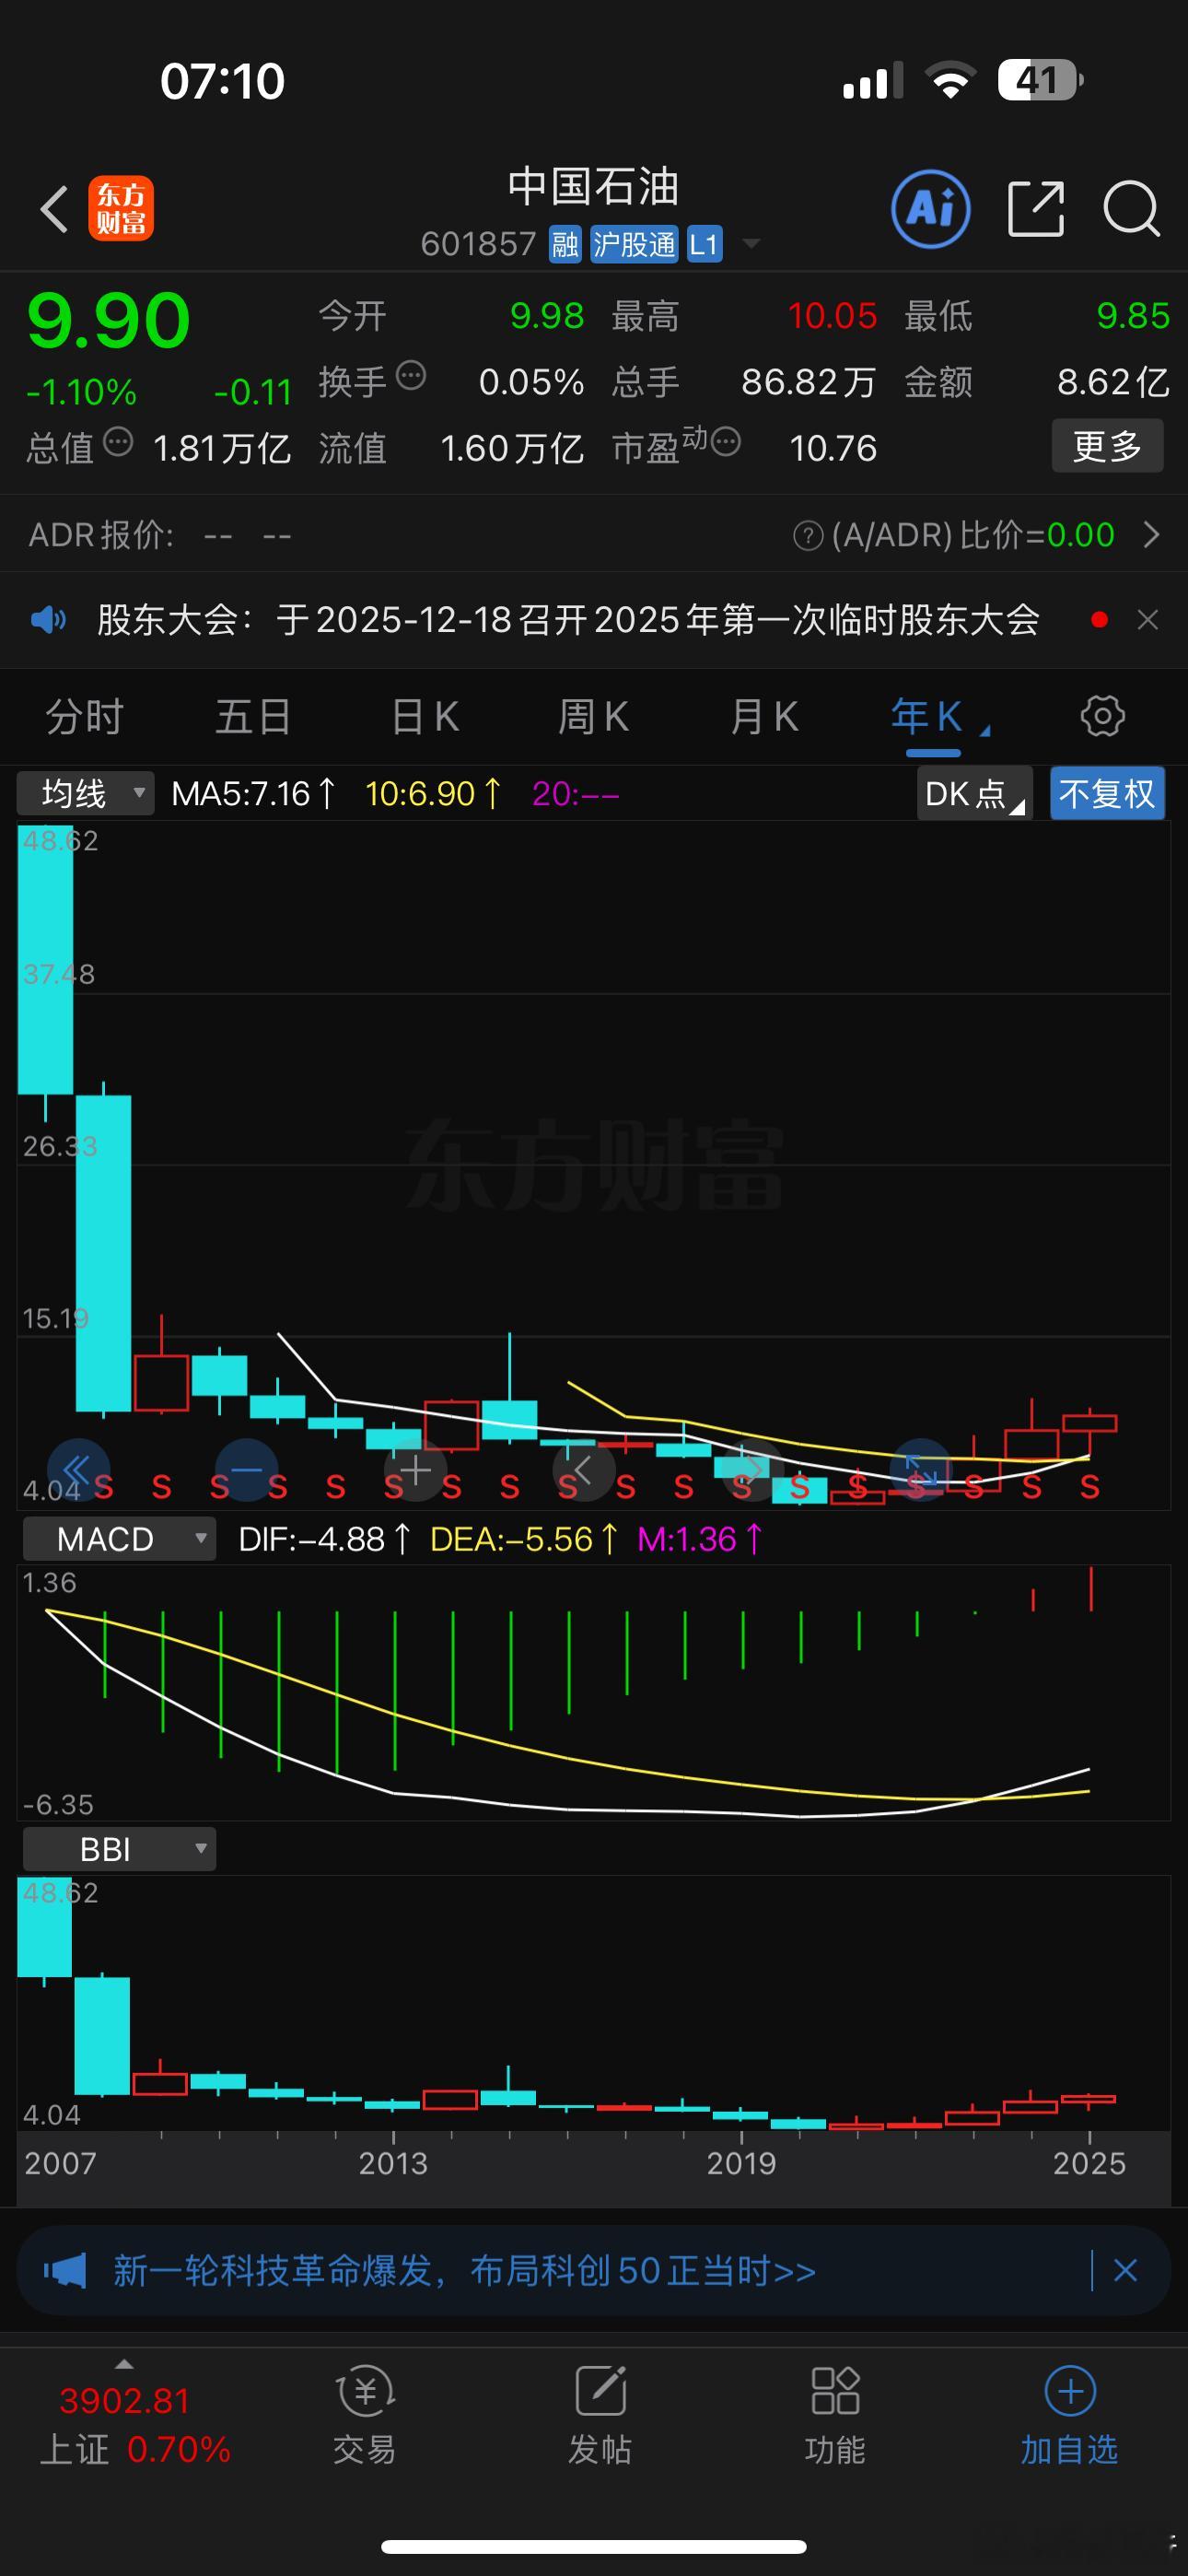Tap double-left arrow chart control
The width and height of the screenshot is (1188, 2576).
click(78, 1469)
